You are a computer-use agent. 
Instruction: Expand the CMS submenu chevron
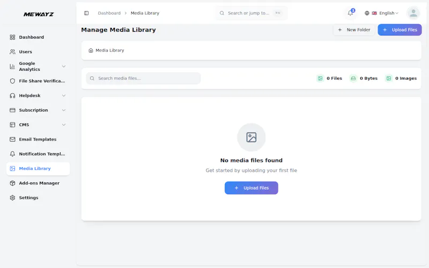point(64,125)
